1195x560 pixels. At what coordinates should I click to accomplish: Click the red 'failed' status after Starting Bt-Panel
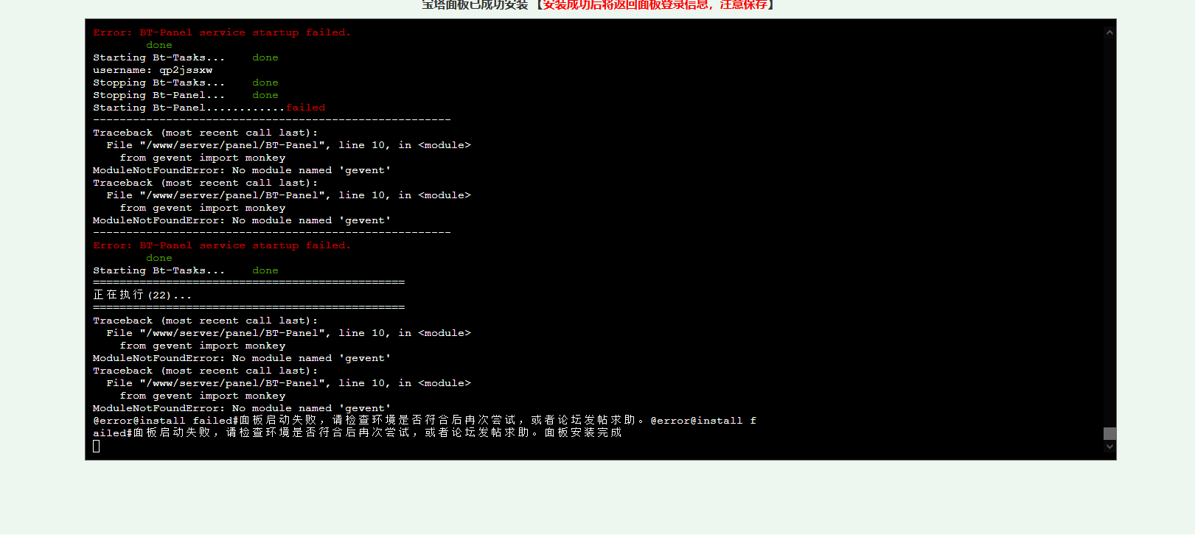pos(305,108)
